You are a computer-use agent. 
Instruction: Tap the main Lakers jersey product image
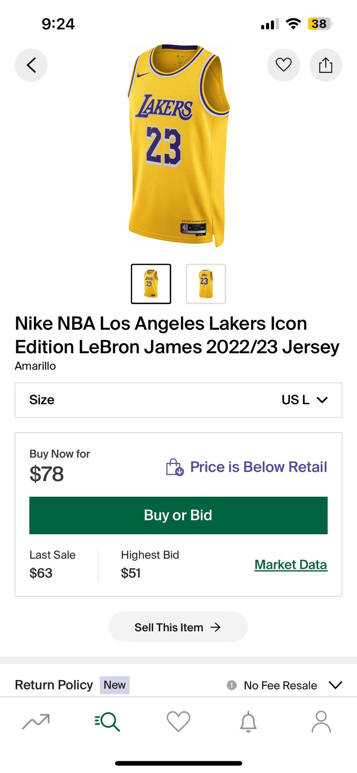tap(178, 146)
